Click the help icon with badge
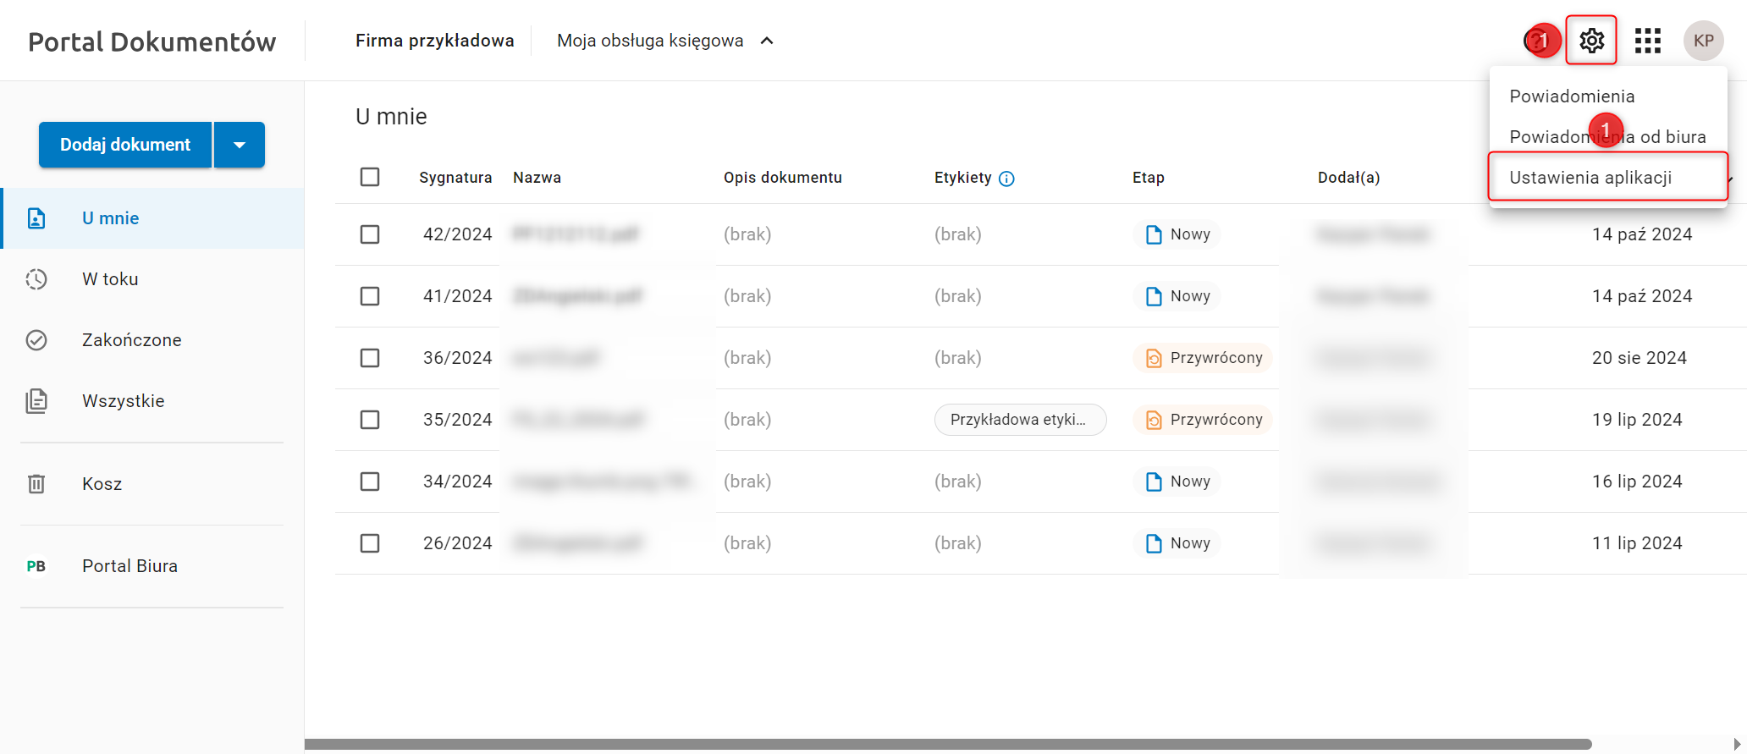The image size is (1747, 754). [x=1537, y=41]
